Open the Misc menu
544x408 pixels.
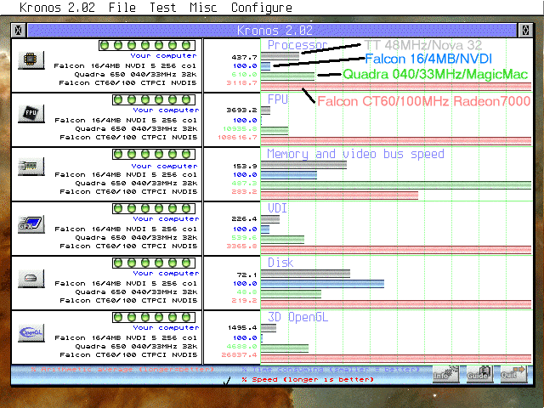203,8
